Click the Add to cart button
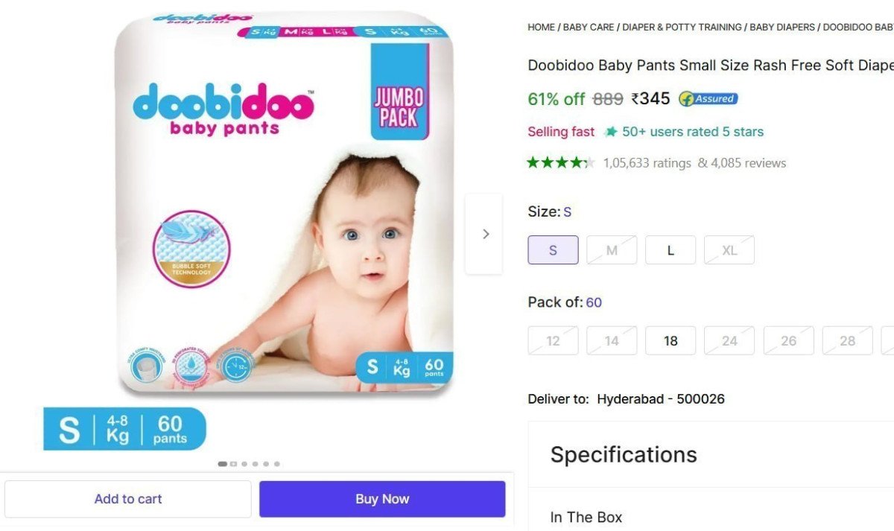Viewport: 894px width, 531px height. [x=128, y=499]
